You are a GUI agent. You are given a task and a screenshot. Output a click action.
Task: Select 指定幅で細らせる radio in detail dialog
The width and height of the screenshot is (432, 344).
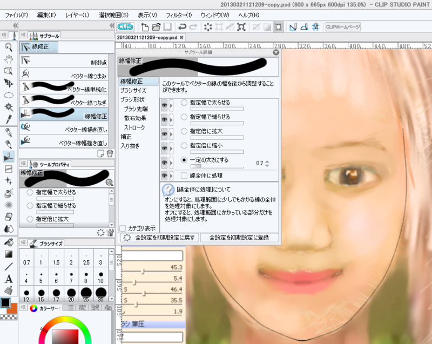(184, 117)
